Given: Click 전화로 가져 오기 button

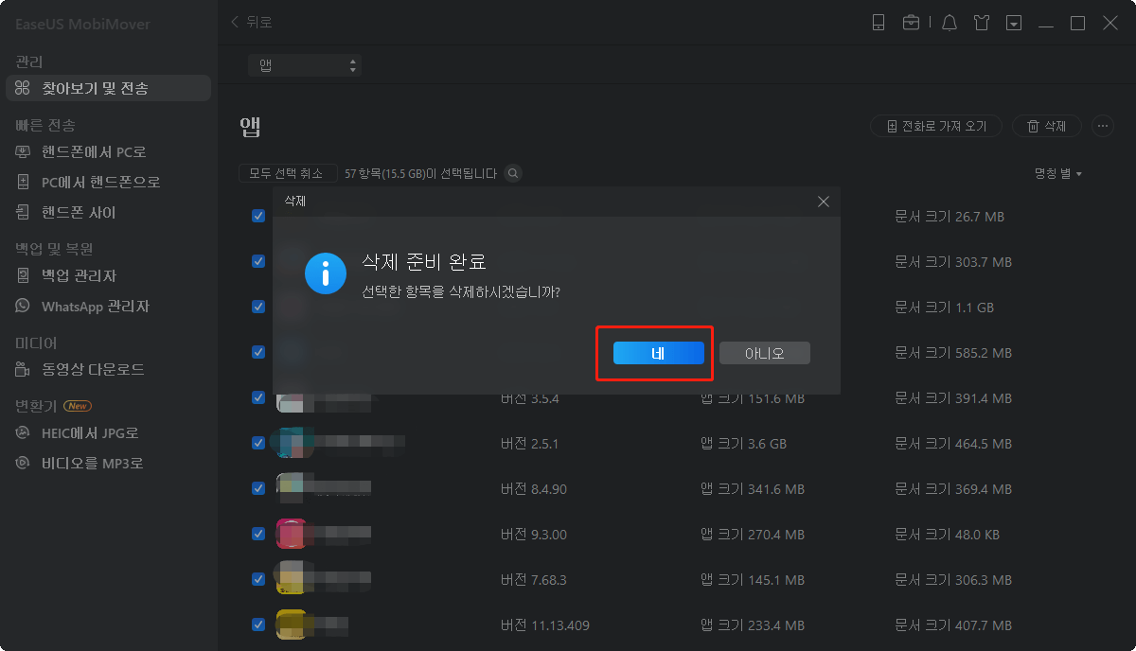Looking at the screenshot, I should (937, 126).
